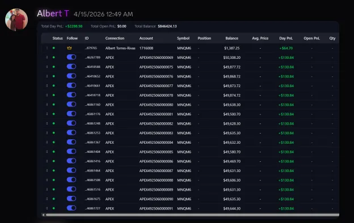Screen dimensions: 354x223
Task: Turn off Follow for APEX4925060000085
Action: [x=71, y=152]
